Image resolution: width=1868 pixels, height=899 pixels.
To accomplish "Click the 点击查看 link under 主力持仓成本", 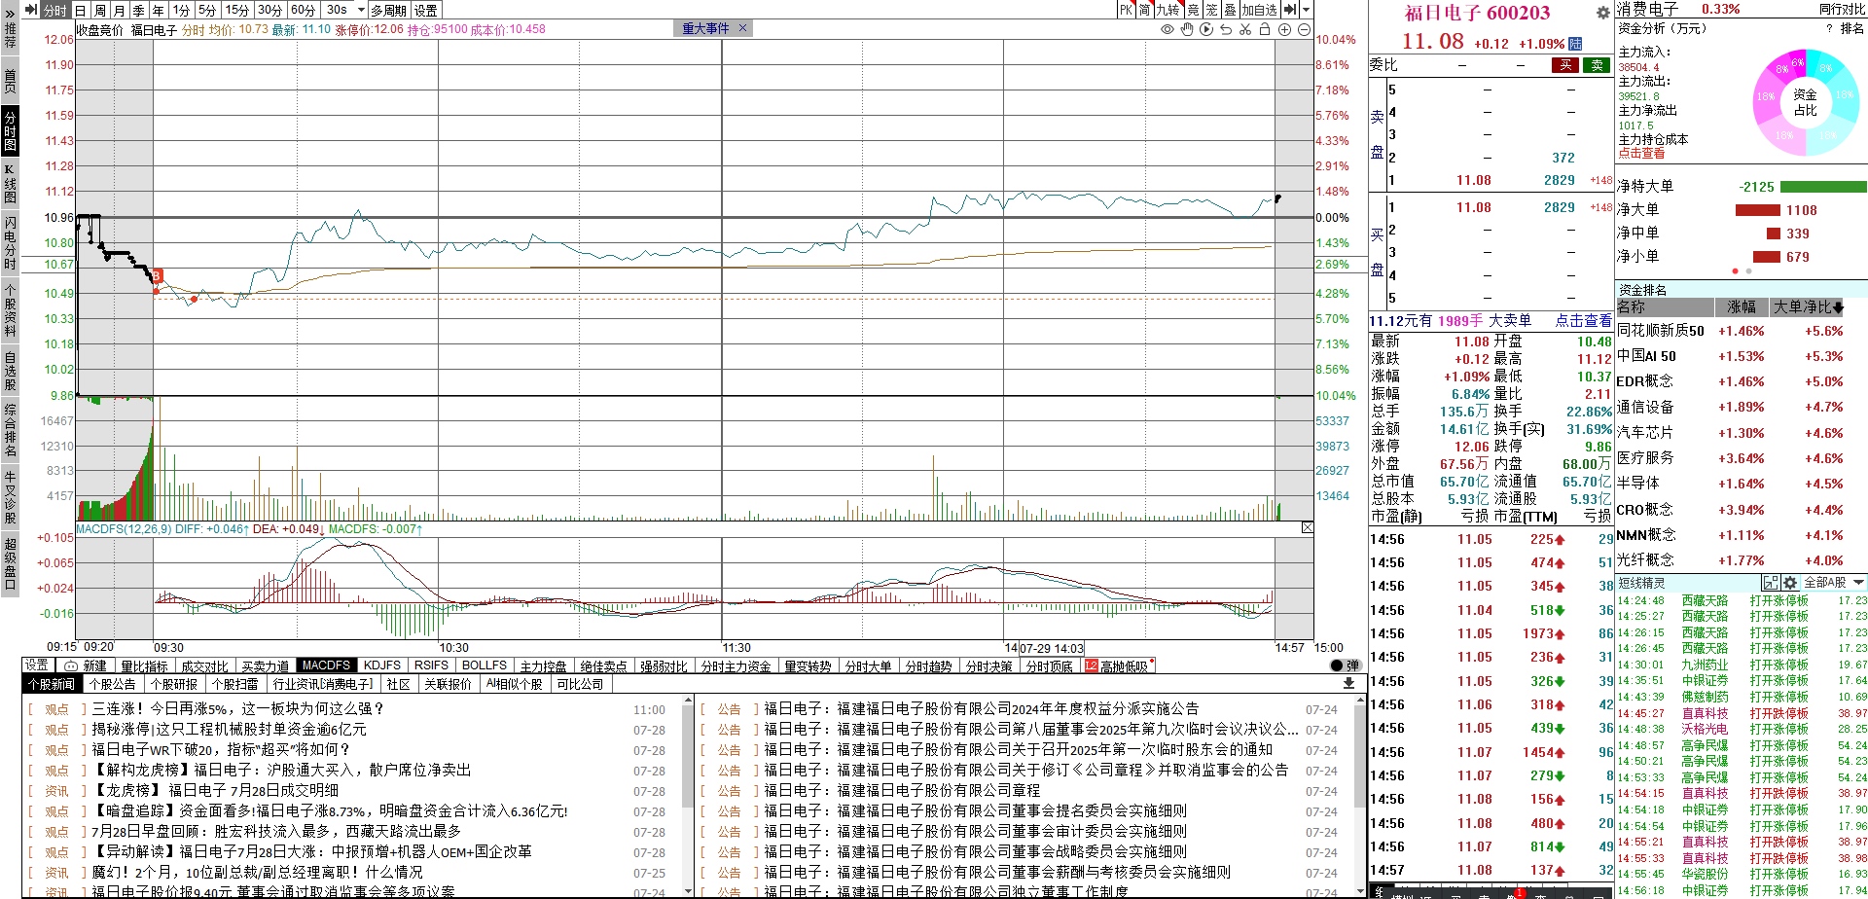I will tap(1641, 154).
